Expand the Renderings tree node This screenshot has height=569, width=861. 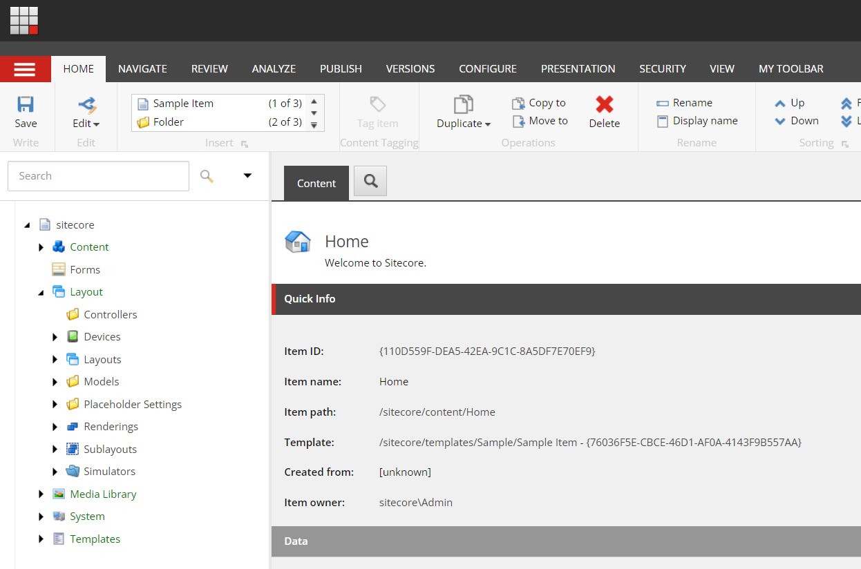(x=55, y=427)
